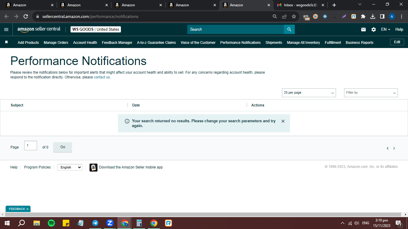Open the 25 per page dropdown
Image resolution: width=408 pixels, height=229 pixels.
[309, 93]
